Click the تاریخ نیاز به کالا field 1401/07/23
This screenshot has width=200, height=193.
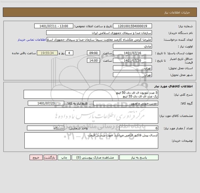point(46,103)
